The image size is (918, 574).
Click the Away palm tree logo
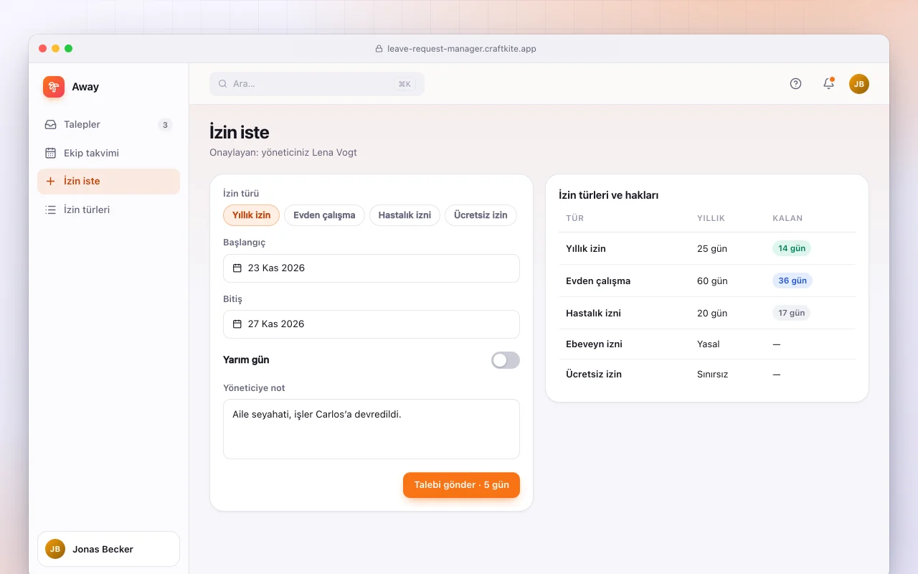pyautogui.click(x=54, y=87)
